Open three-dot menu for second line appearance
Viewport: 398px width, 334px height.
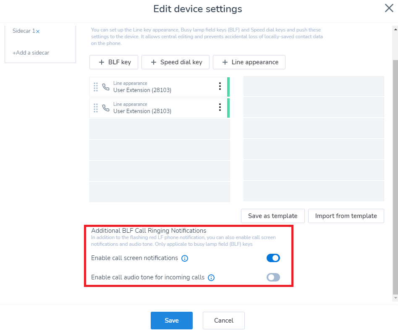click(220, 108)
